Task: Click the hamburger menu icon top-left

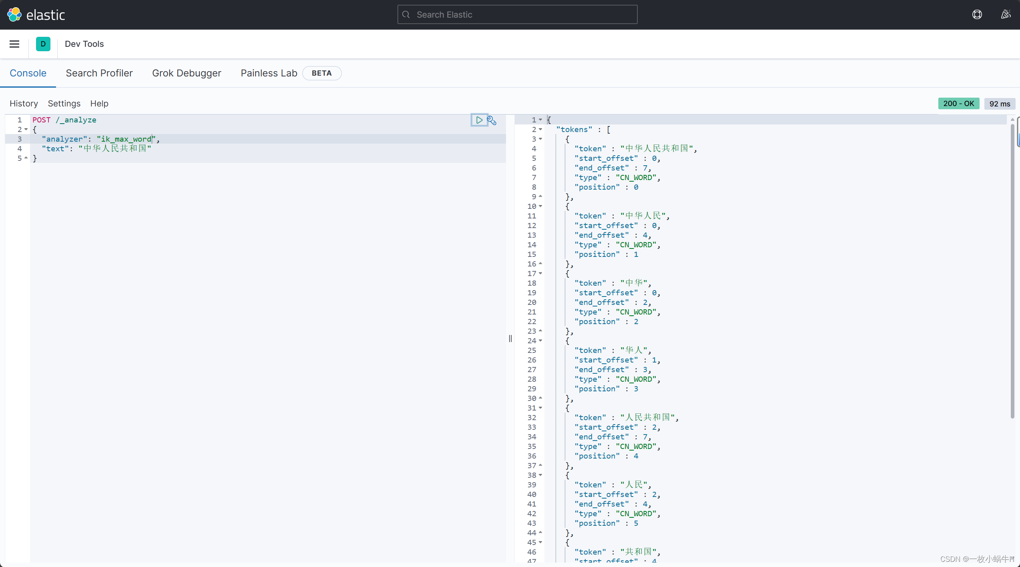Action: tap(14, 43)
